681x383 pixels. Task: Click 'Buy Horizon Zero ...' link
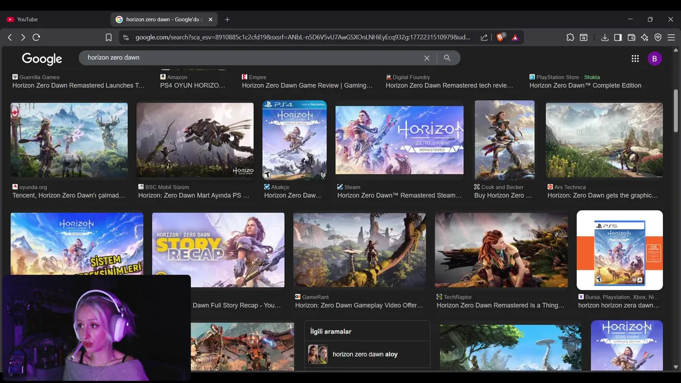[503, 195]
